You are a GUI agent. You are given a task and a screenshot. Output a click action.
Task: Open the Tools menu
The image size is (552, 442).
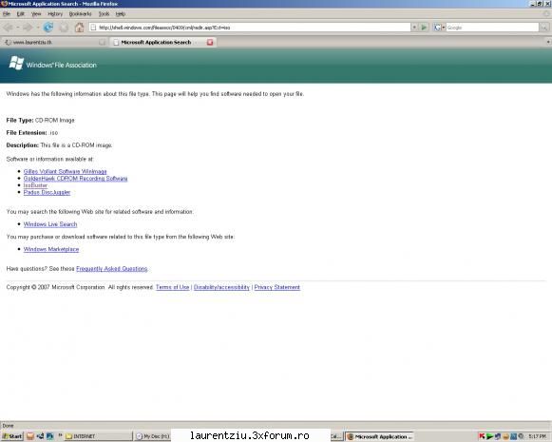pos(104,13)
